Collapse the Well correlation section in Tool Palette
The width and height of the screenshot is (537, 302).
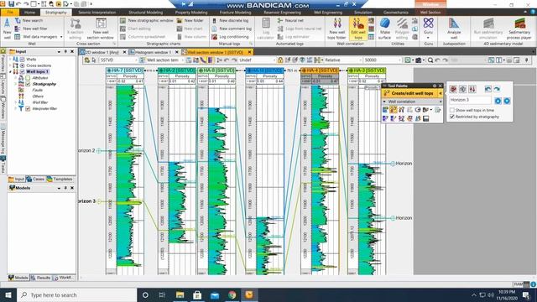point(384,102)
